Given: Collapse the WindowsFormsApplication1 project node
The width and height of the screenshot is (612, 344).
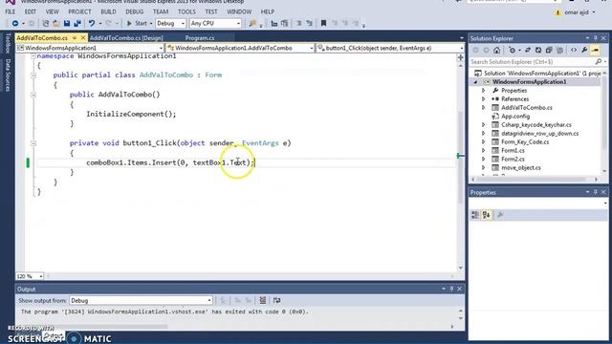Looking at the screenshot, I should (x=475, y=82).
